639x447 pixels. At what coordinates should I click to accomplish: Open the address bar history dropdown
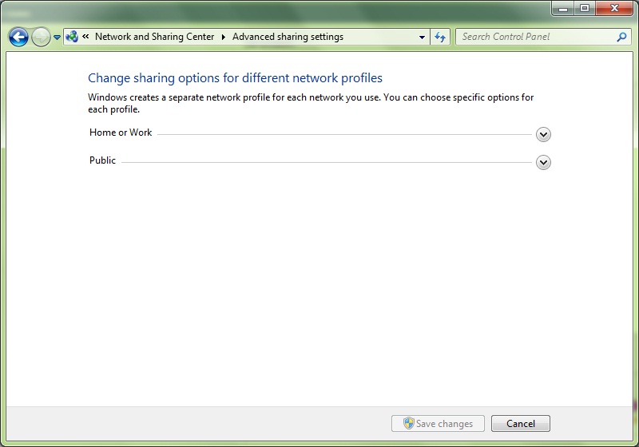pyautogui.click(x=423, y=37)
